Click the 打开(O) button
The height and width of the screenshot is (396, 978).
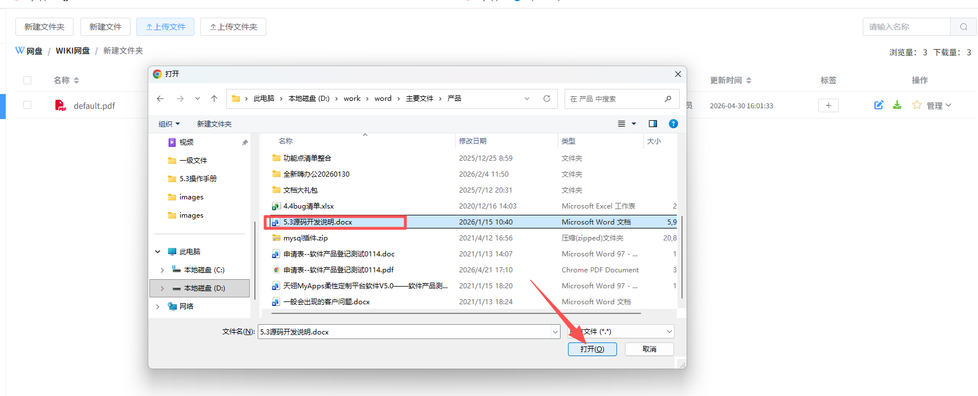[x=592, y=349]
